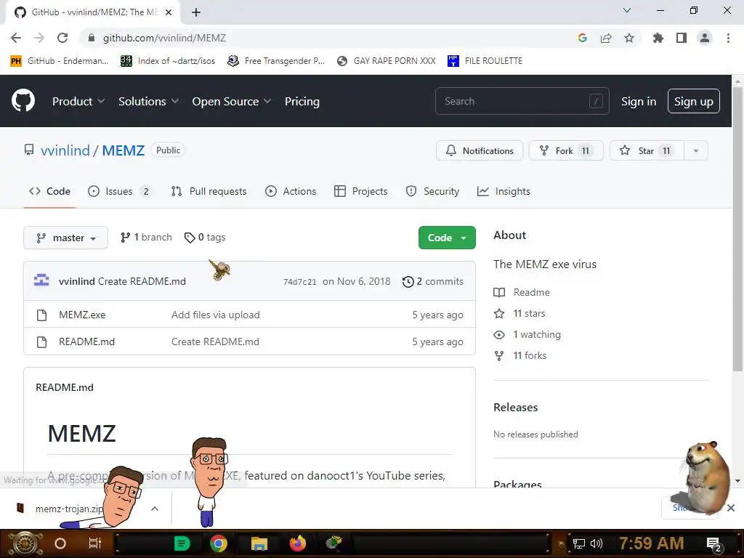Switch to the Code tab
The height and width of the screenshot is (558, 744).
click(x=50, y=191)
